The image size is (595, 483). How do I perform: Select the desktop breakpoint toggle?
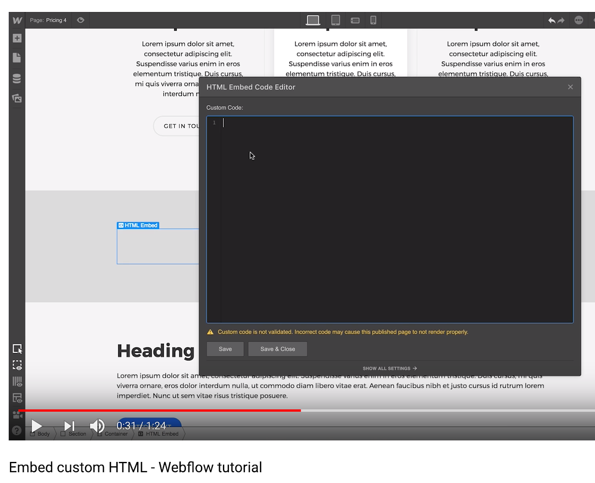pyautogui.click(x=313, y=20)
